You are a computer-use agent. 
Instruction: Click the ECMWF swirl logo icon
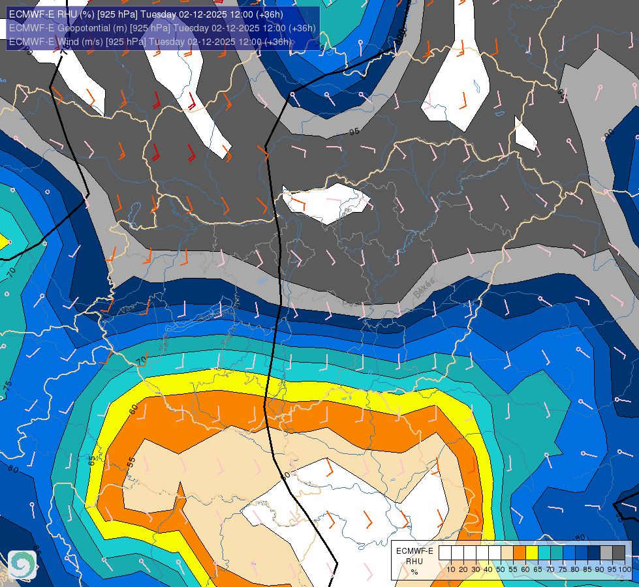click(x=22, y=565)
